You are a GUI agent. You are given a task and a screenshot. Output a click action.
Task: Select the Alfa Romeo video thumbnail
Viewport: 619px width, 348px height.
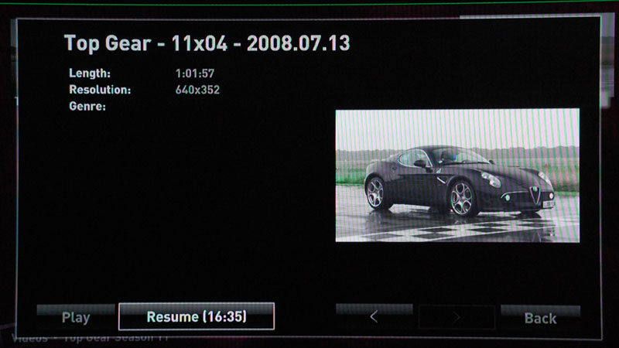(457, 176)
